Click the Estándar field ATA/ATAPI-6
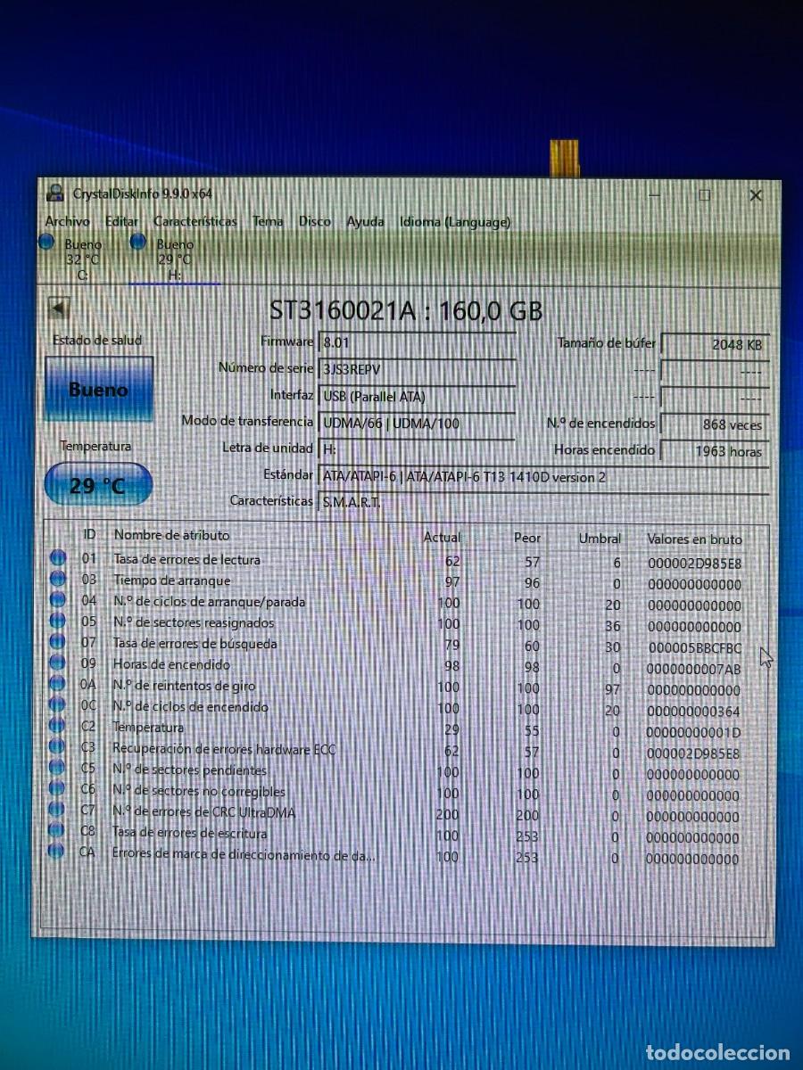Viewport: 803px width, 1070px height. [544, 477]
